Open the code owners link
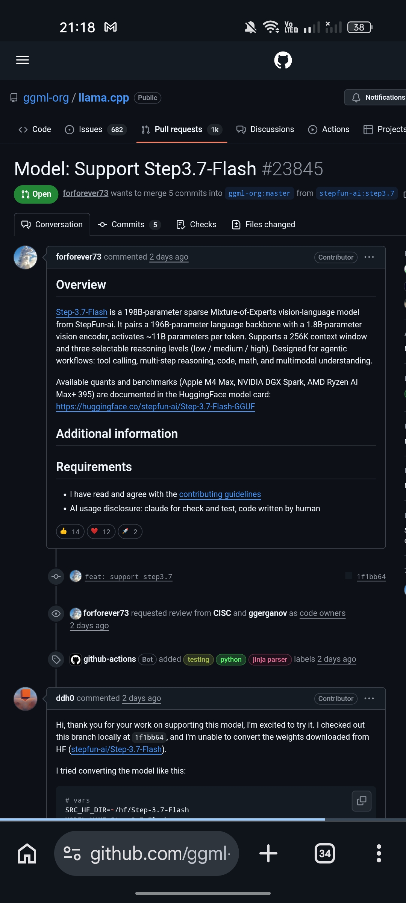406x903 pixels. coord(323,613)
